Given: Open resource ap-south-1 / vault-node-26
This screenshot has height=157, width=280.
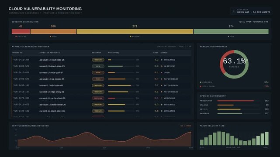Looking at the screenshot, I should (x=52, y=60).
